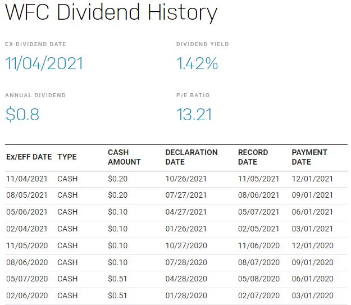The width and height of the screenshot is (351, 305).
Task: Click the ANNUAL DIVIDEND label
Action: click(x=35, y=95)
